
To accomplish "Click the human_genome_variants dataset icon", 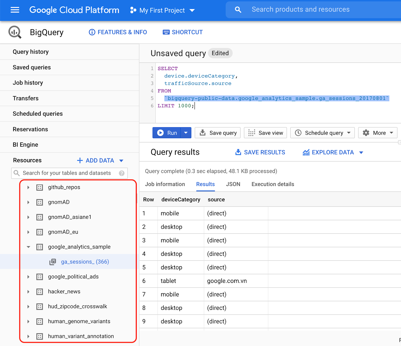I will click(x=40, y=321).
